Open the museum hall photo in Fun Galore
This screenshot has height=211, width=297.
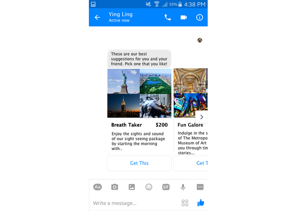click(x=190, y=81)
